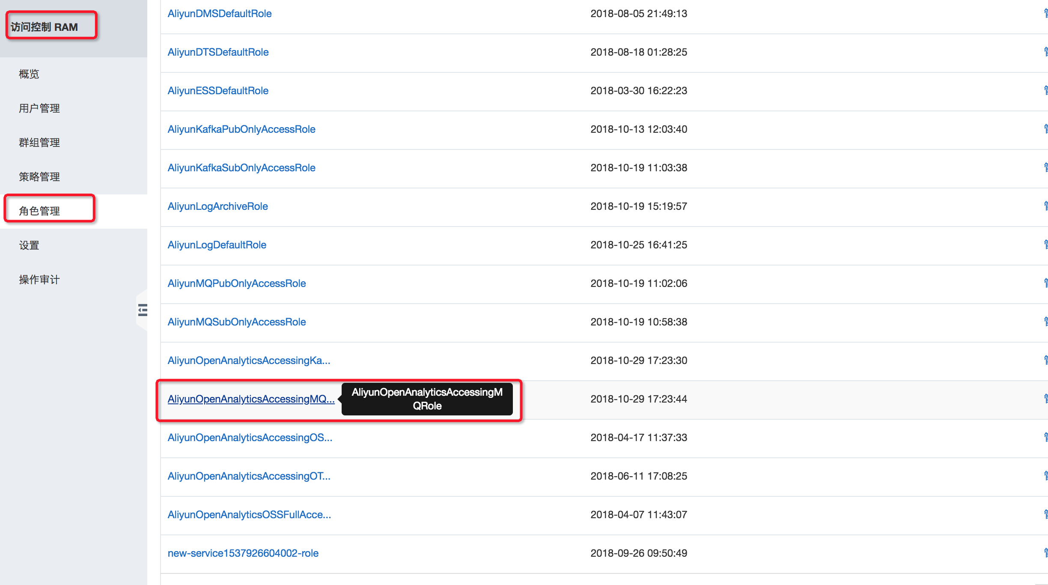This screenshot has height=585, width=1048.
Task: Open the AliyunKafkaPubOnlyAccessRole link
Action: tap(241, 129)
